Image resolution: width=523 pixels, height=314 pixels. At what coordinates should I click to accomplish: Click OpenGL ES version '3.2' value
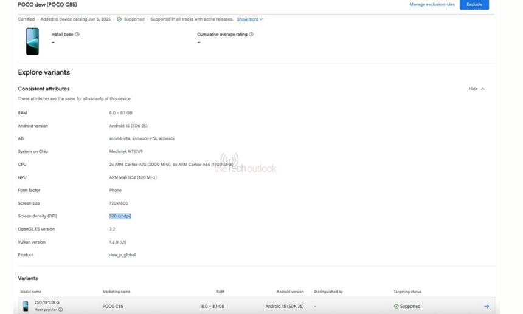point(112,229)
